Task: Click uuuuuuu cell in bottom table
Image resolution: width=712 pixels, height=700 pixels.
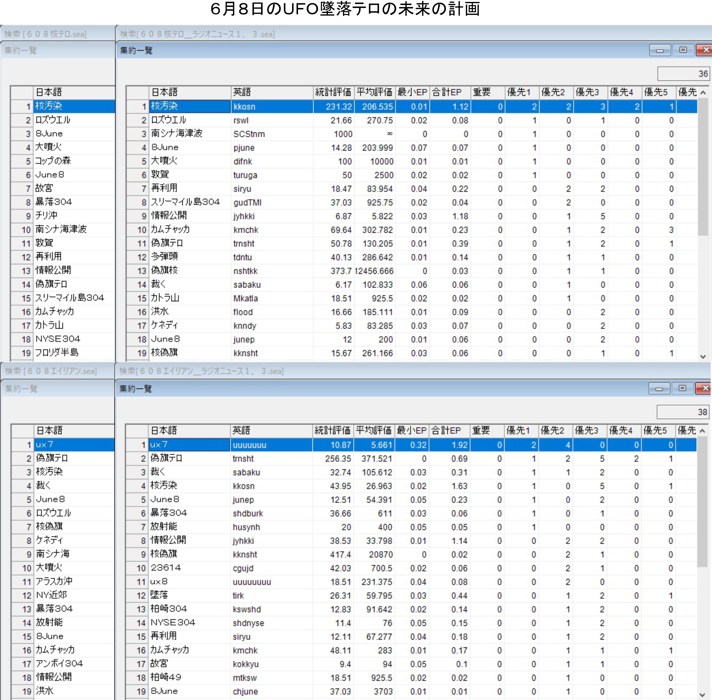Action: pyautogui.click(x=271, y=445)
